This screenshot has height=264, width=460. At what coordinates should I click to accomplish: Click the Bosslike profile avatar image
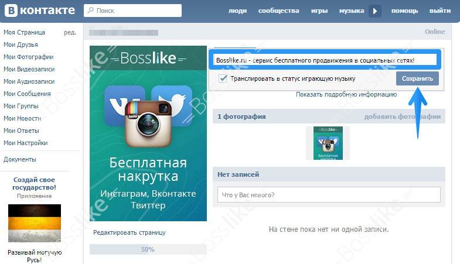click(148, 133)
